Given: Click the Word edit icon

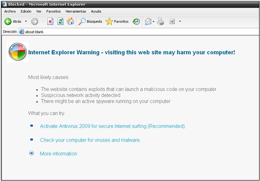Looking at the screenshot, I should (x=172, y=21).
